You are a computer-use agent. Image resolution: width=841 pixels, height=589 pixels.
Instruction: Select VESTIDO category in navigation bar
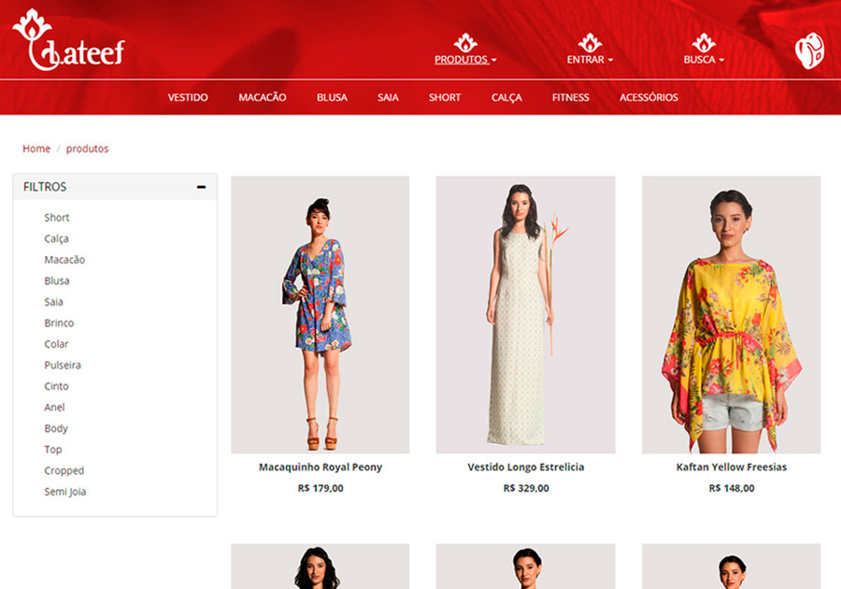click(x=188, y=97)
